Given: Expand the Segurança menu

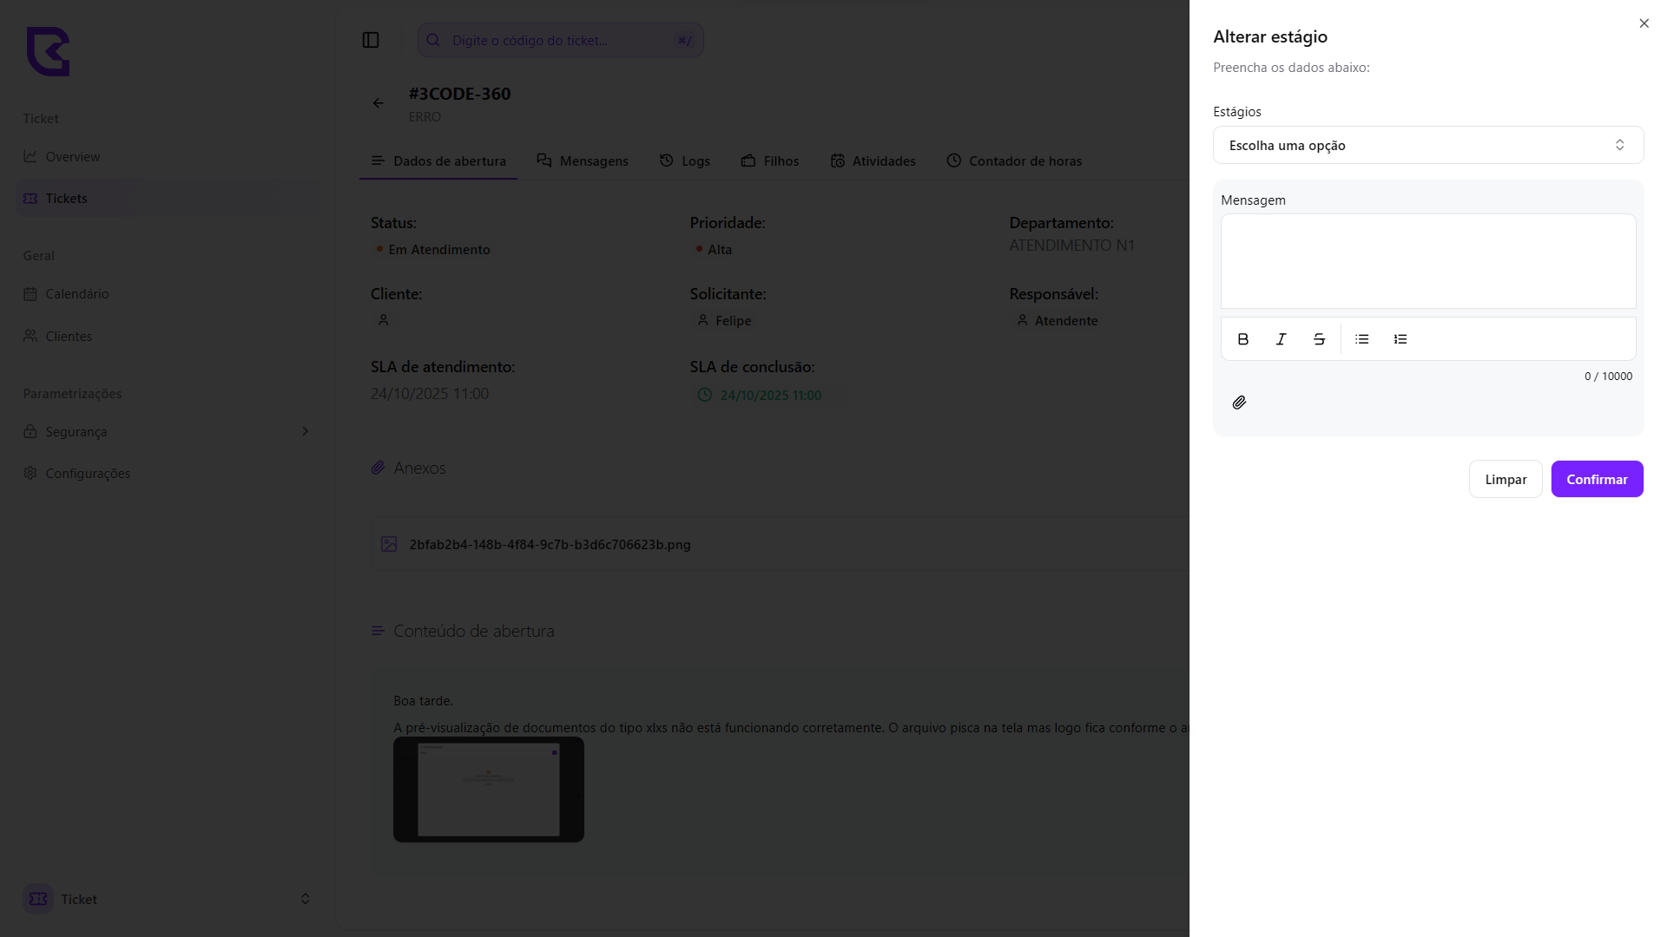Looking at the screenshot, I should [x=165, y=431].
